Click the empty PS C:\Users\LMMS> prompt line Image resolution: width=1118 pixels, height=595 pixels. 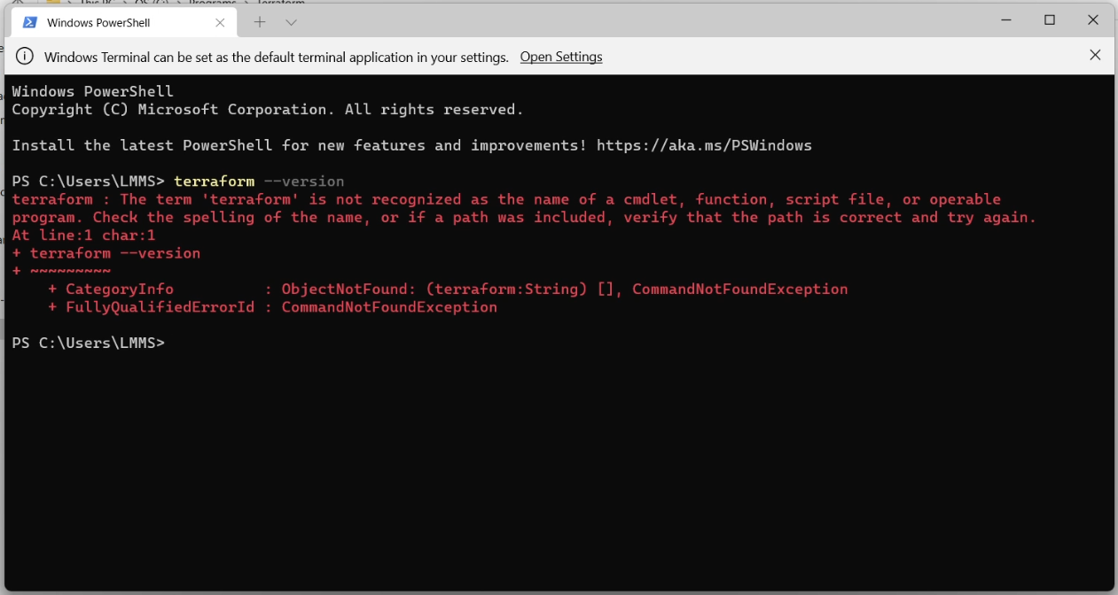89,343
